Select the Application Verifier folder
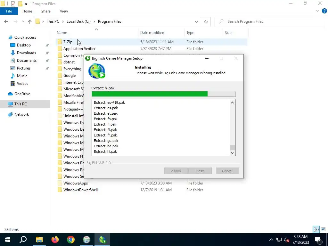This screenshot has width=328, height=246. 79,49
